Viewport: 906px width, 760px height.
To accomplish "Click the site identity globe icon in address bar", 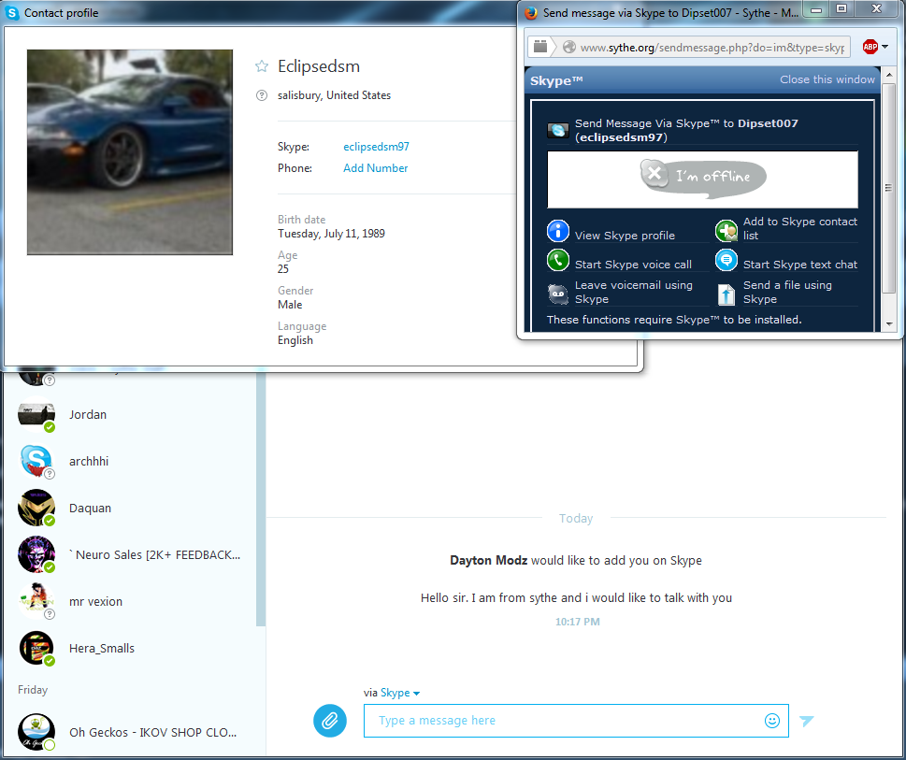I will [x=569, y=47].
